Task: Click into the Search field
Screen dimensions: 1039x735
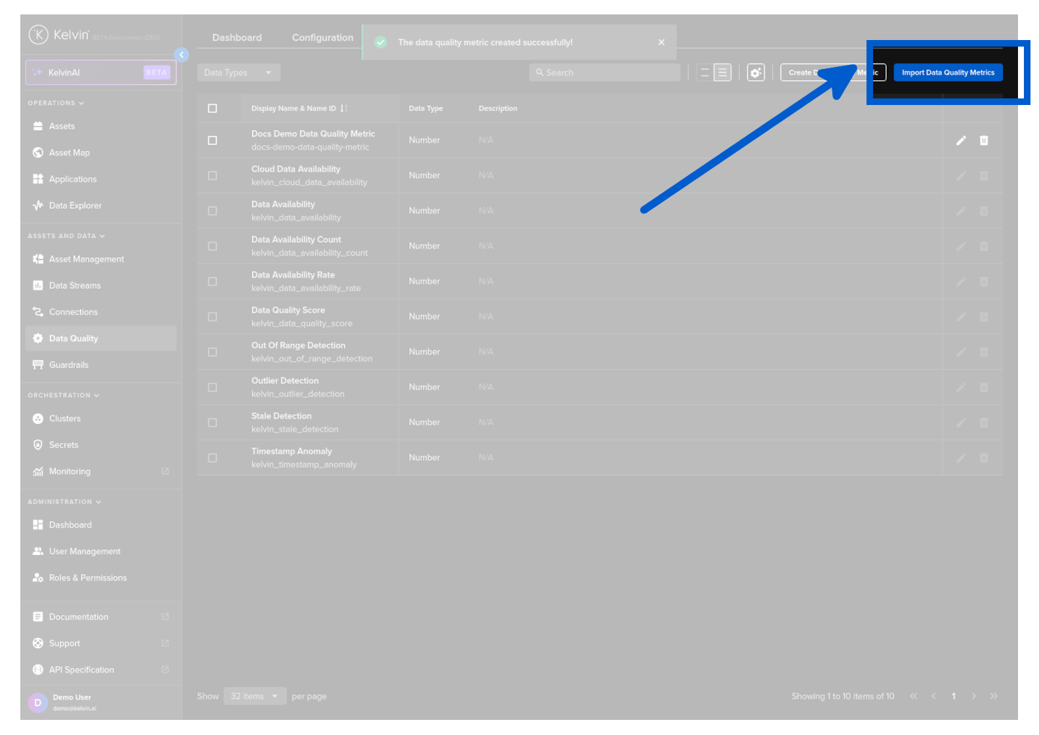Action: point(605,73)
